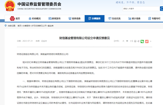
Task: Click the bar chart icon beside 统计信息
Action: click(130, 18)
